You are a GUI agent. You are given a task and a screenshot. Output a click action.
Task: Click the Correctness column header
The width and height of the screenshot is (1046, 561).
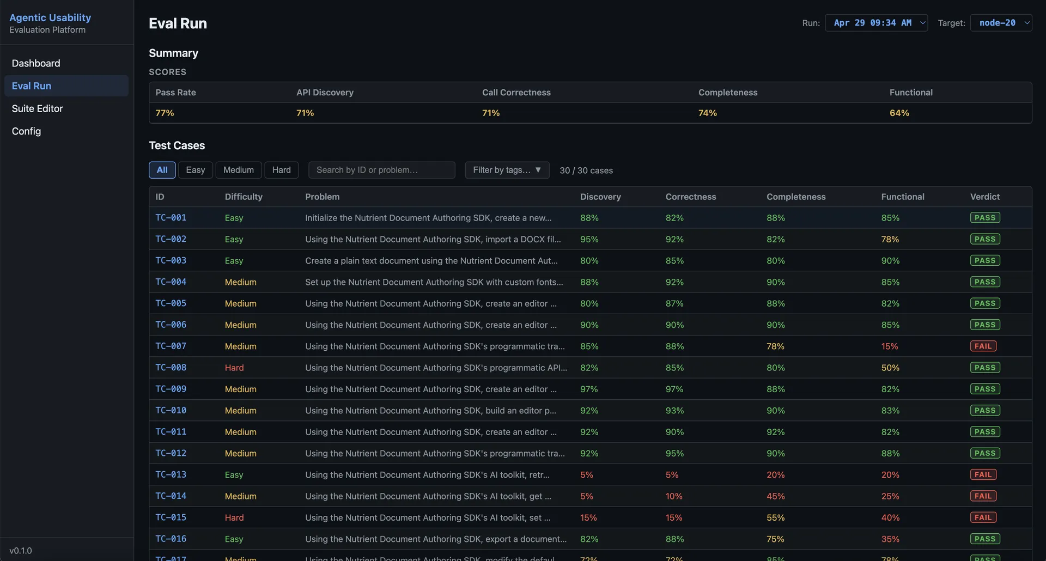691,197
